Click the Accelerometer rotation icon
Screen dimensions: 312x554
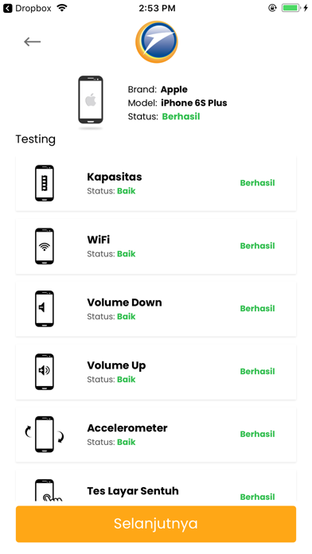click(x=45, y=435)
